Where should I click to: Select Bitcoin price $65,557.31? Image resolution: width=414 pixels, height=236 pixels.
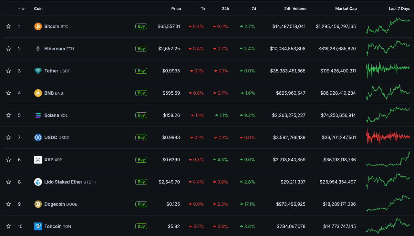[169, 26]
